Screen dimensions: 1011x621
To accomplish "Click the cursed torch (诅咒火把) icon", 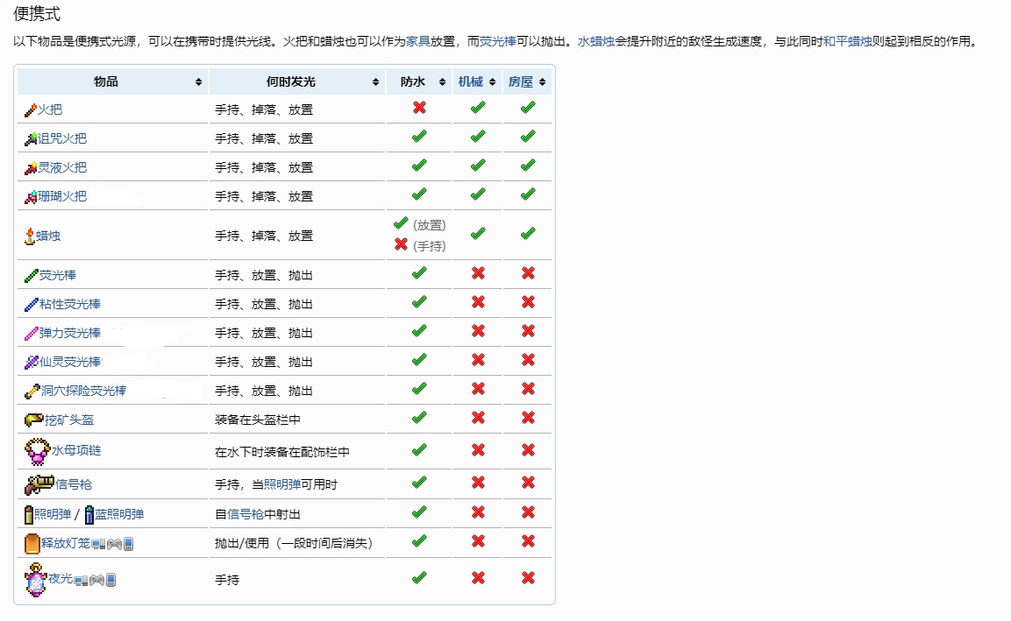I will pyautogui.click(x=30, y=138).
